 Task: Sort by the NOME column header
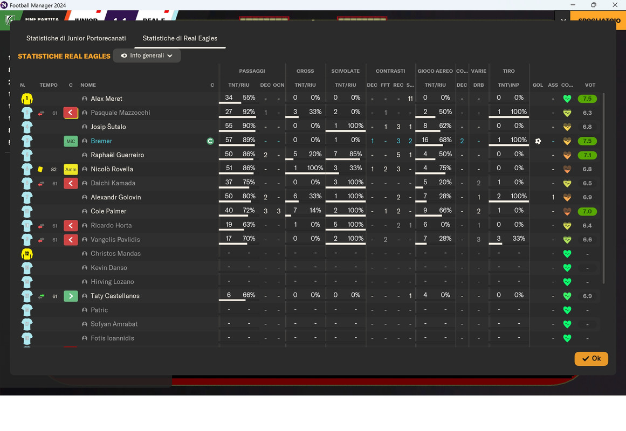[x=88, y=85]
